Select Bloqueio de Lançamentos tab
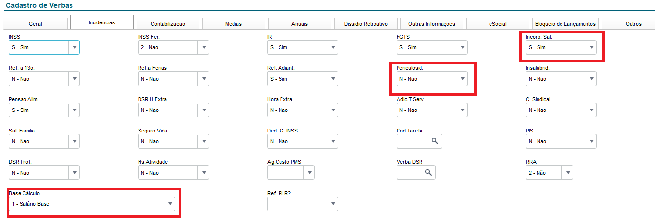The image size is (655, 220). 565,24
